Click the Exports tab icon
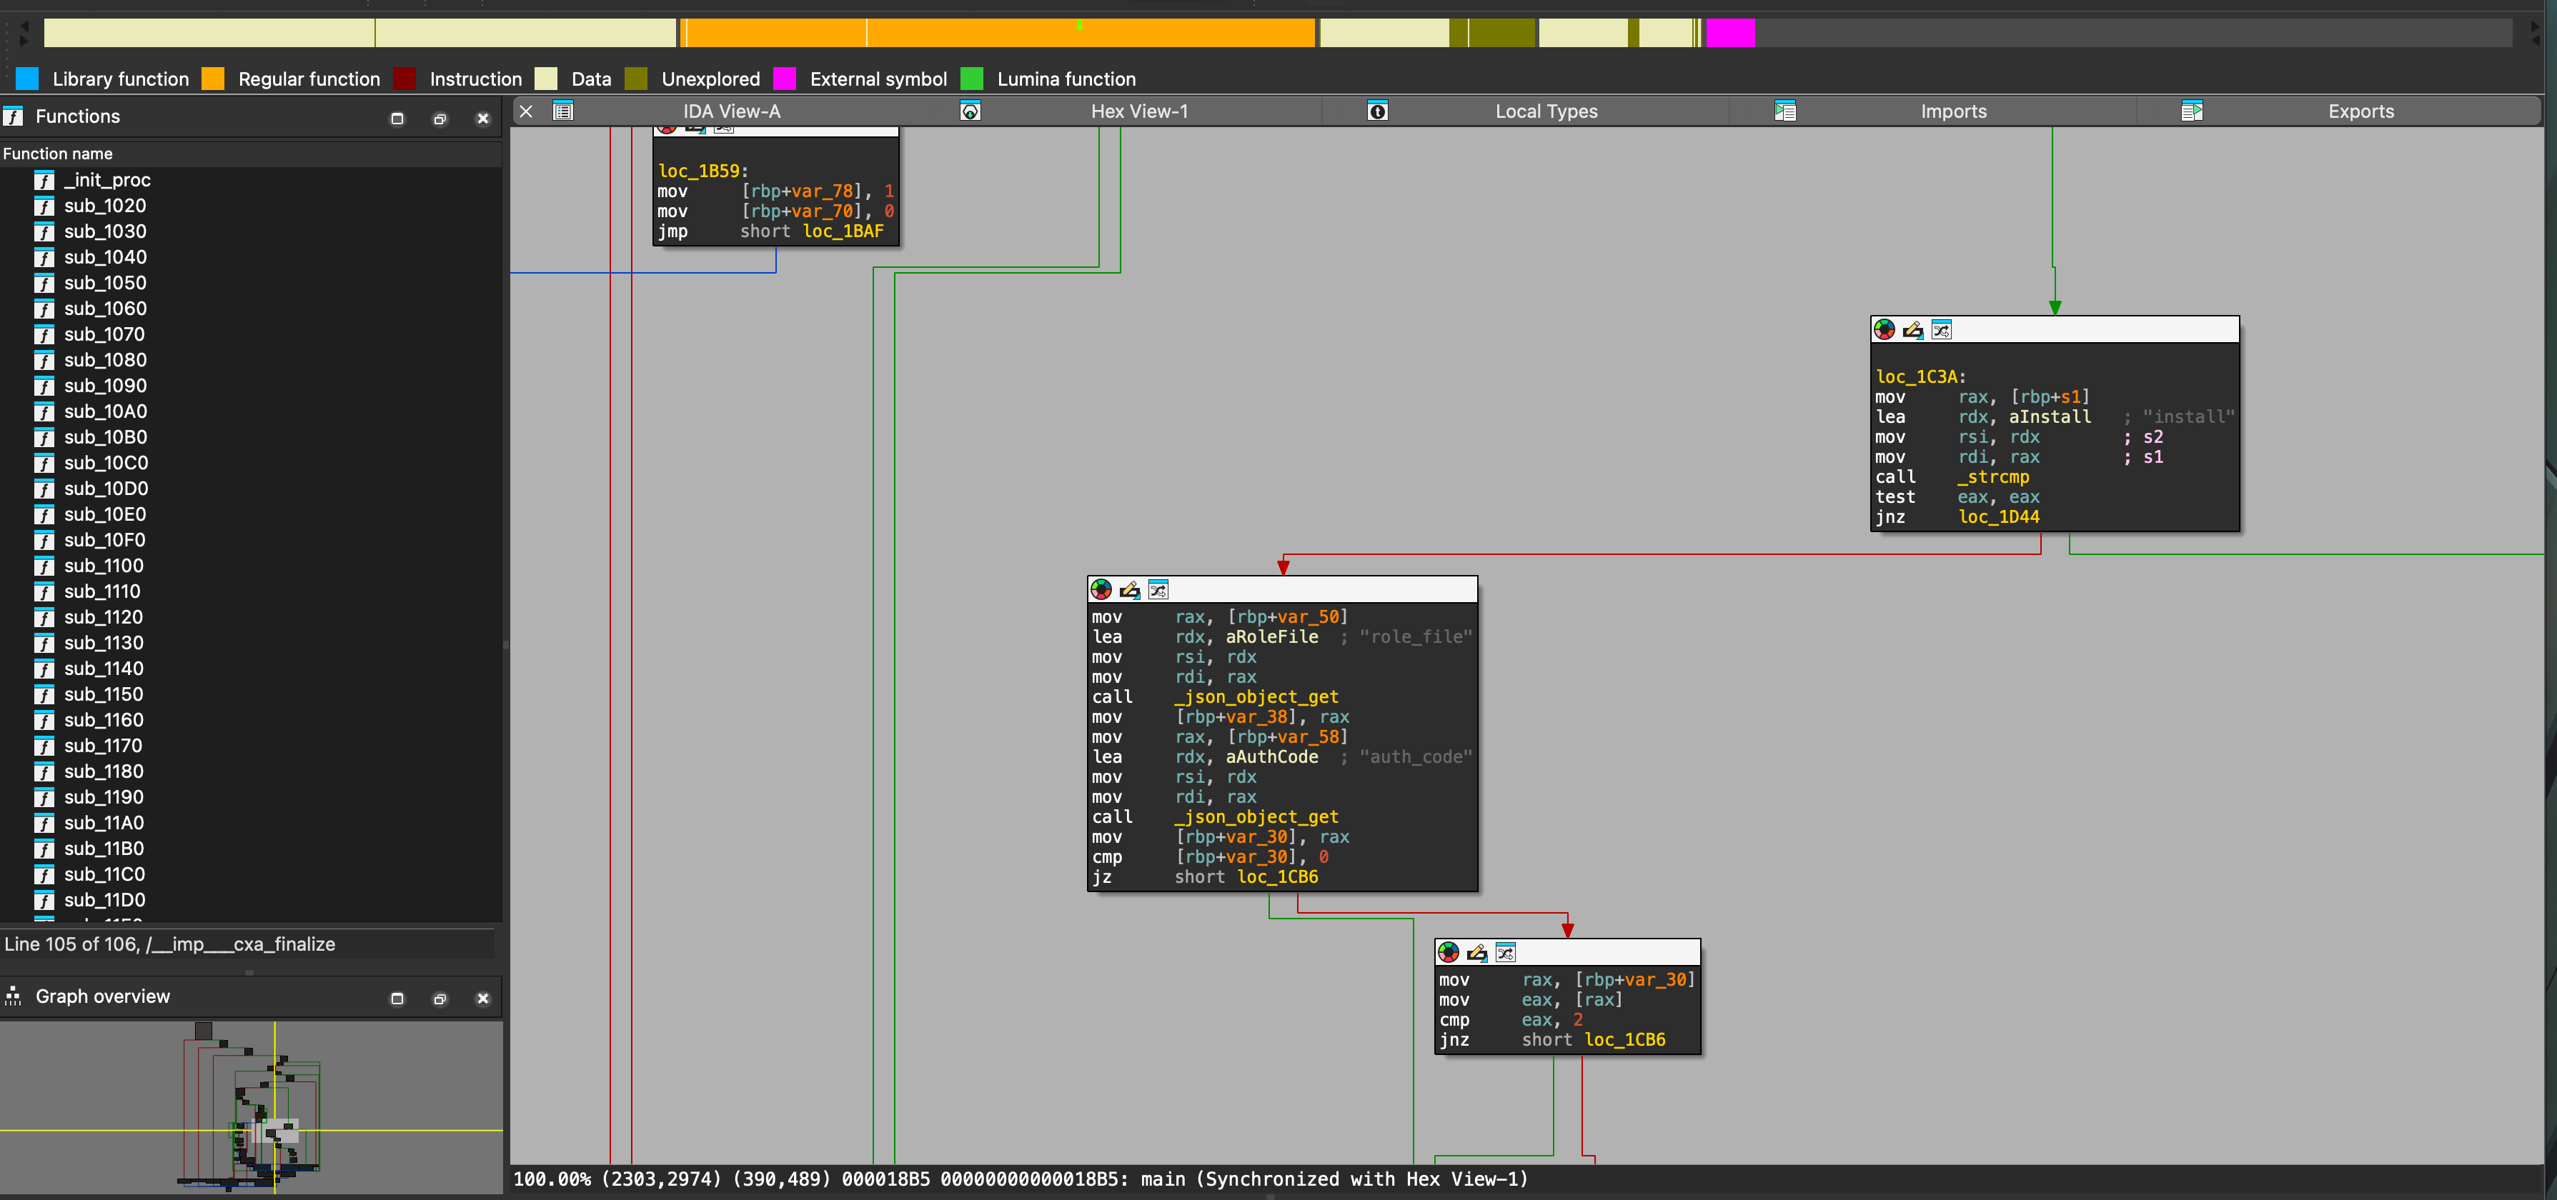 point(2192,111)
